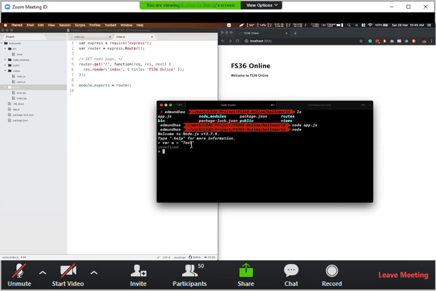Image resolution: width=436 pixels, height=291 pixels.
Task: Expand the public folder
Action: coord(5,65)
